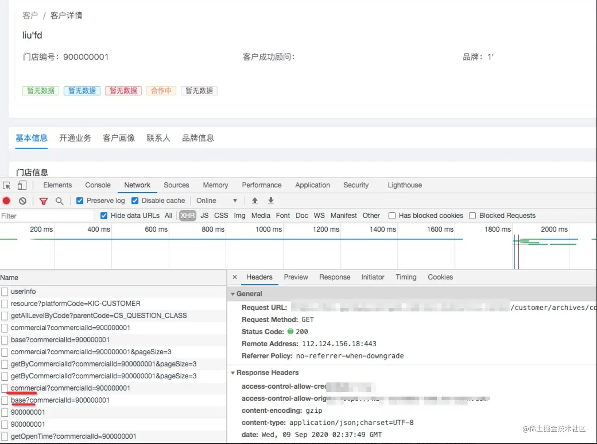
Task: Switch to the Memory panel
Action: coord(216,185)
